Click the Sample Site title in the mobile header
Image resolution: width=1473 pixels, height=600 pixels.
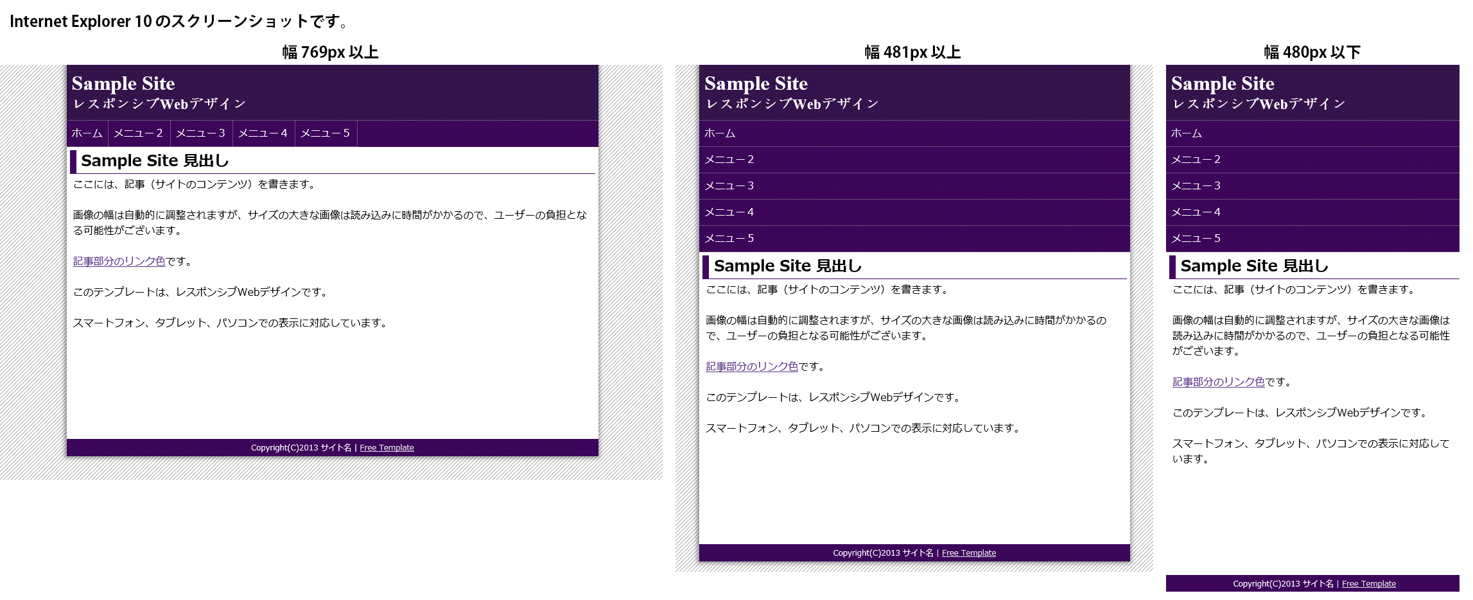point(1222,83)
